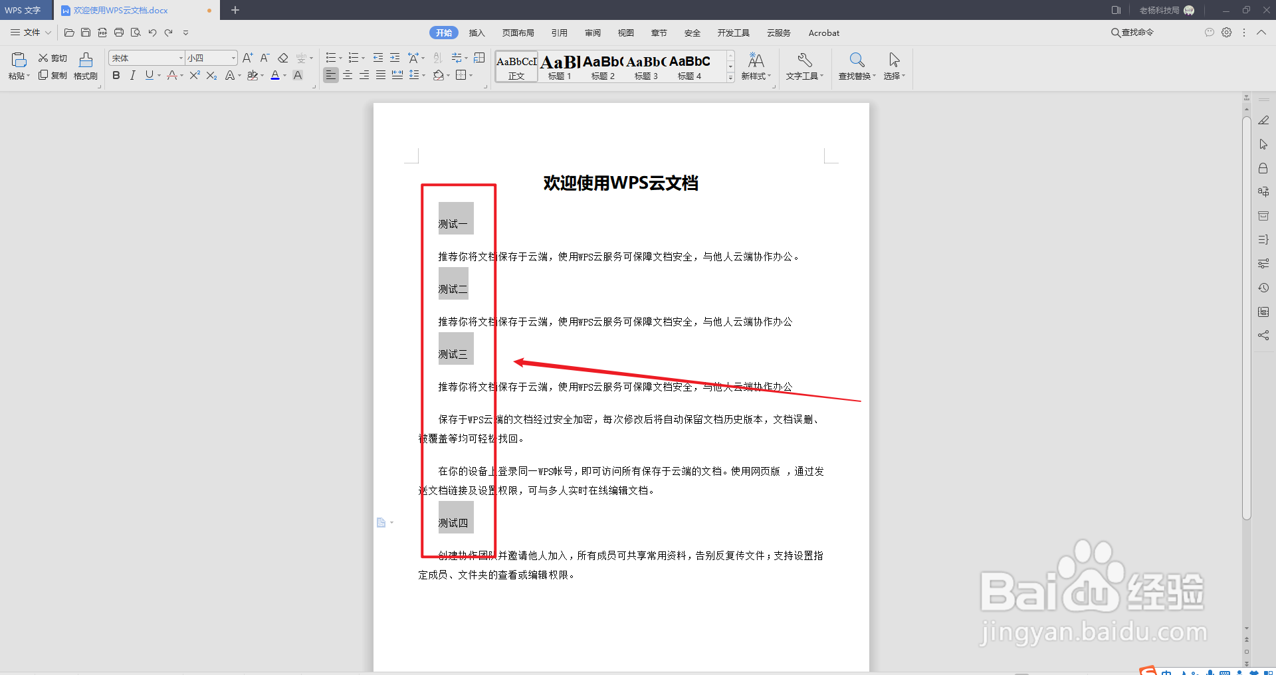
Task: Click the Redo arrow icon
Action: [x=169, y=33]
